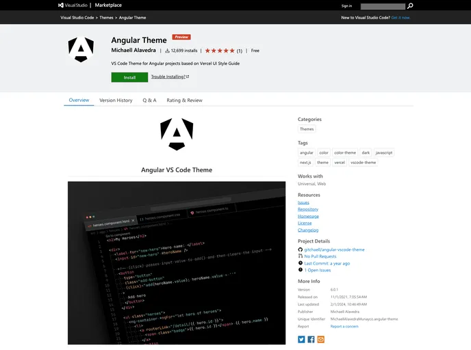Click Report a concern link

(344, 326)
